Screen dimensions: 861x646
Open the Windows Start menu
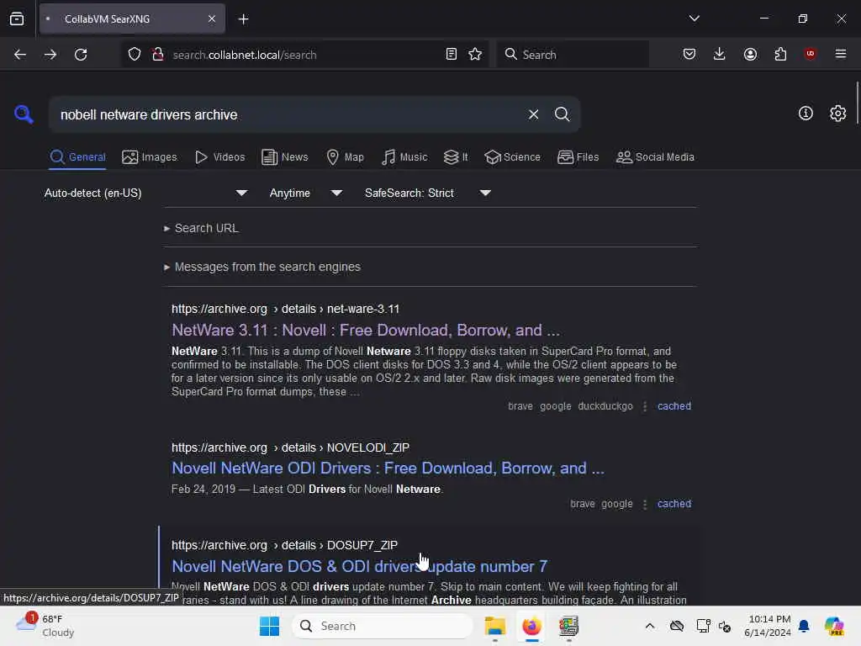(x=269, y=626)
